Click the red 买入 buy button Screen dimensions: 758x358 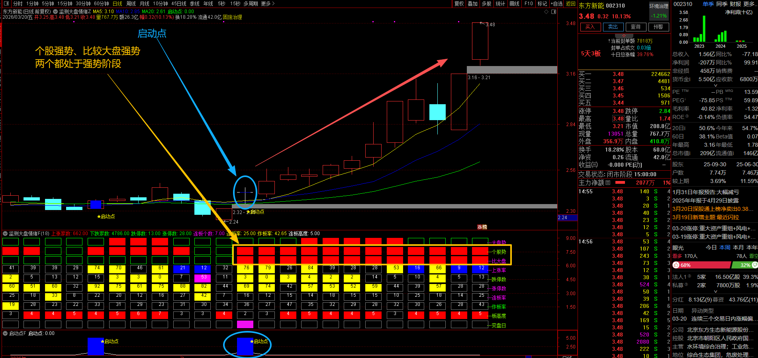click(x=590, y=27)
